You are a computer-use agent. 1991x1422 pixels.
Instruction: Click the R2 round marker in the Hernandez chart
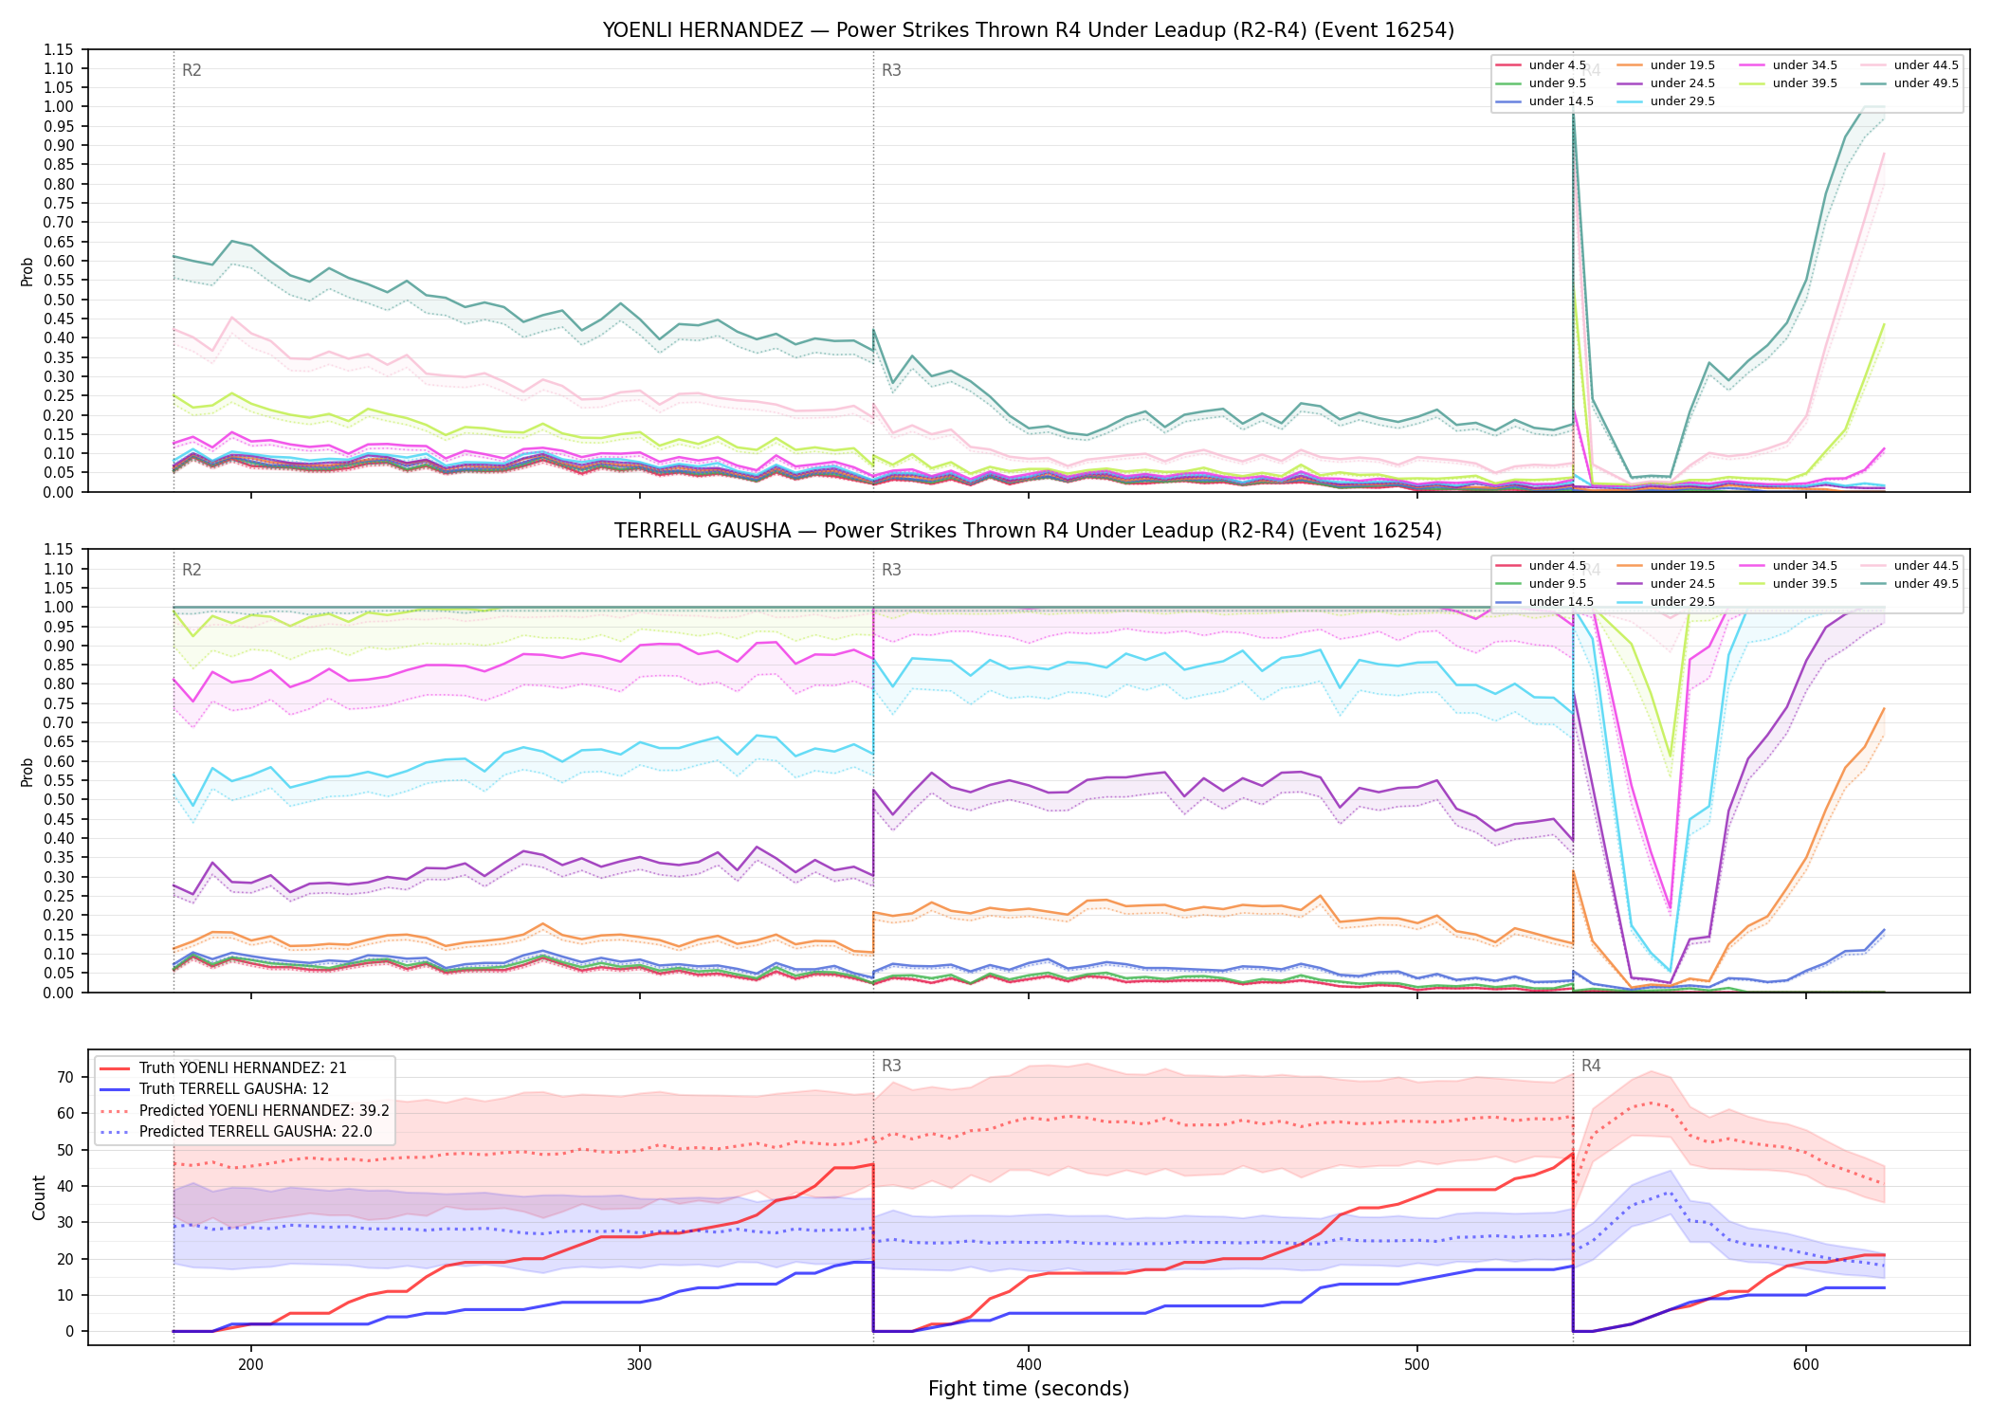coord(192,70)
